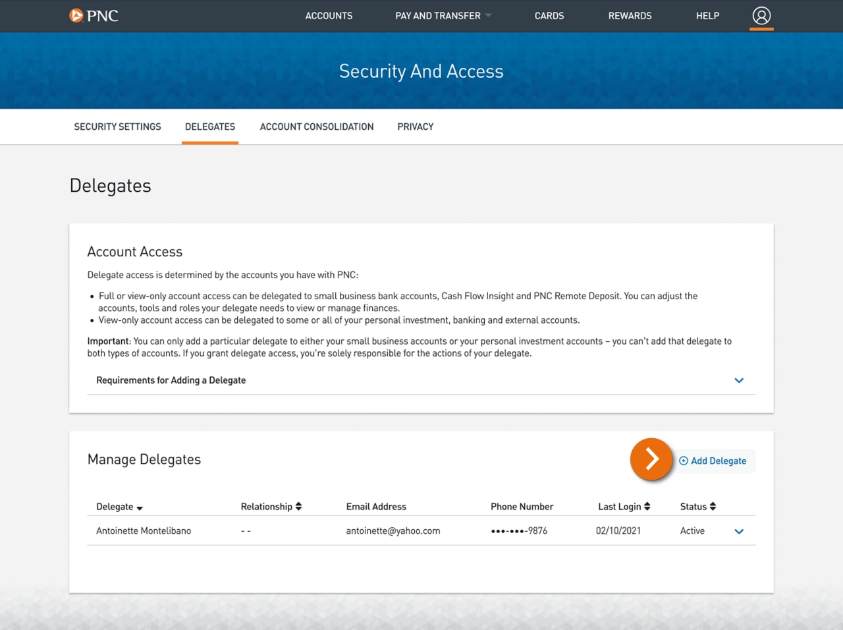Switch to the Security Settings tab
Image resolution: width=843 pixels, height=630 pixels.
pos(117,127)
